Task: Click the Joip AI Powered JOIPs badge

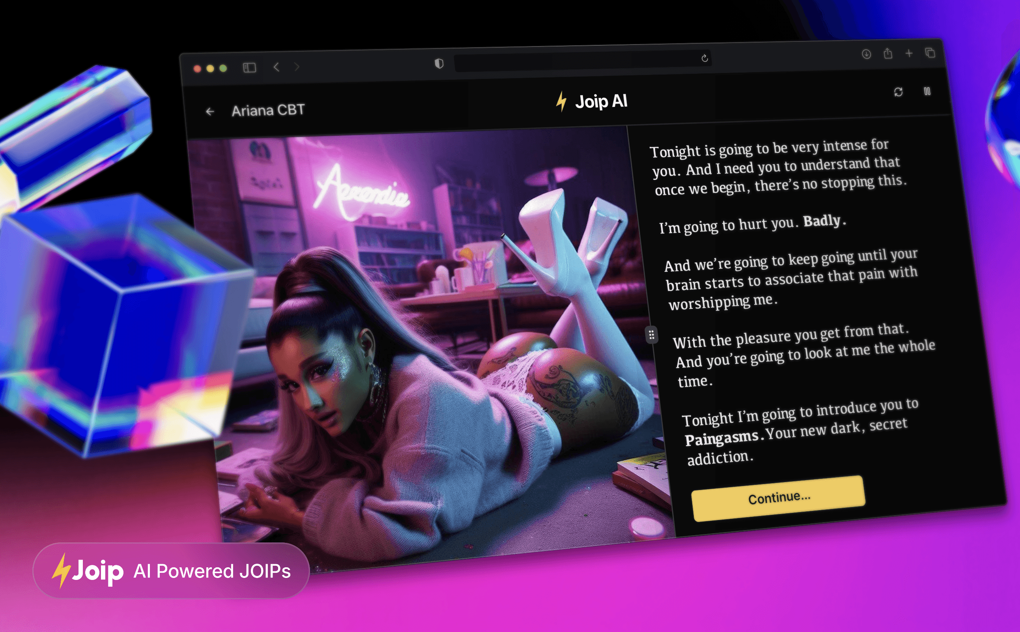Action: (x=171, y=570)
